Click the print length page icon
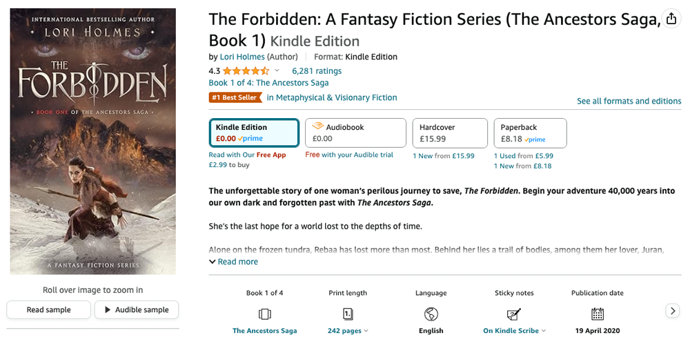Viewport: 690px width, 337px height. (x=348, y=314)
